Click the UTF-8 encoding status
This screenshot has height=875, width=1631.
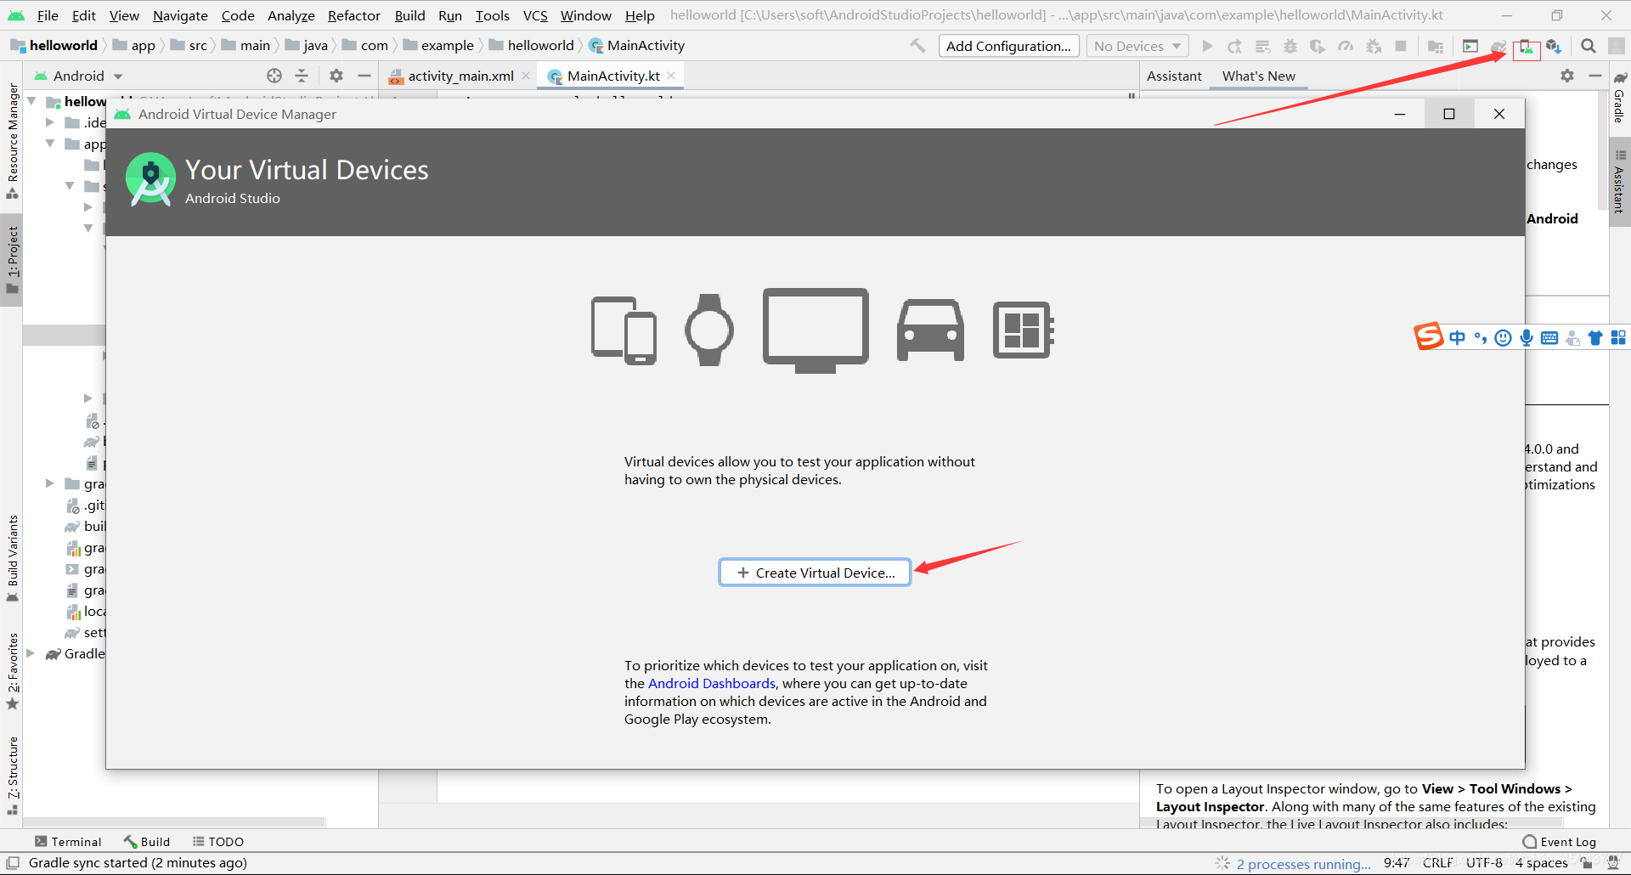tap(1483, 863)
